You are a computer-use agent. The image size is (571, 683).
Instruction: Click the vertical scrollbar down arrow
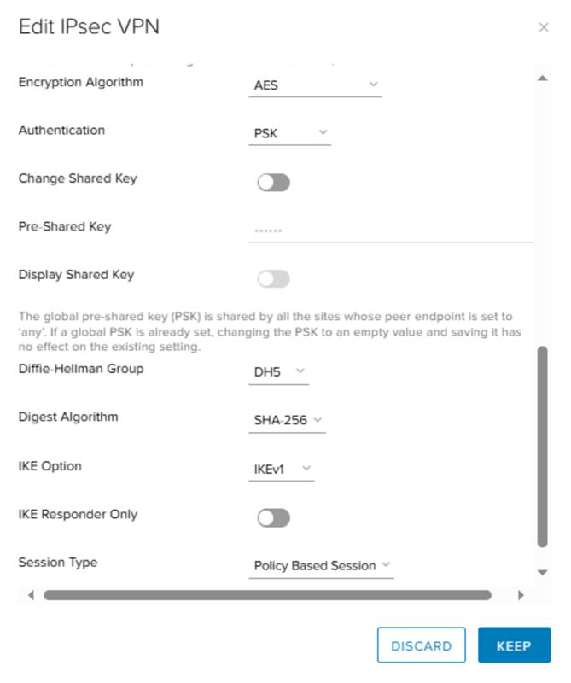pyautogui.click(x=542, y=572)
